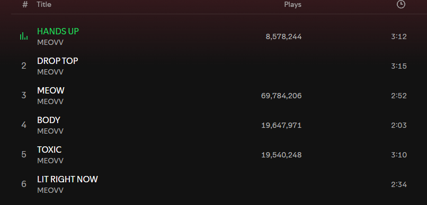The height and width of the screenshot is (205, 427).
Task: Open the LIT RIGHT NOW track
Action: [67, 179]
